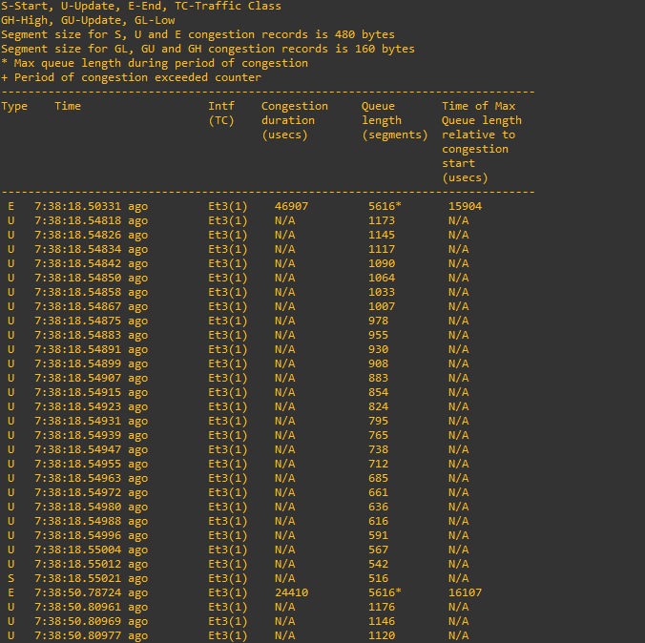645x643 pixels.
Task: Click the 'S-Start, U-Update, E-End' legend line
Action: coord(141,6)
